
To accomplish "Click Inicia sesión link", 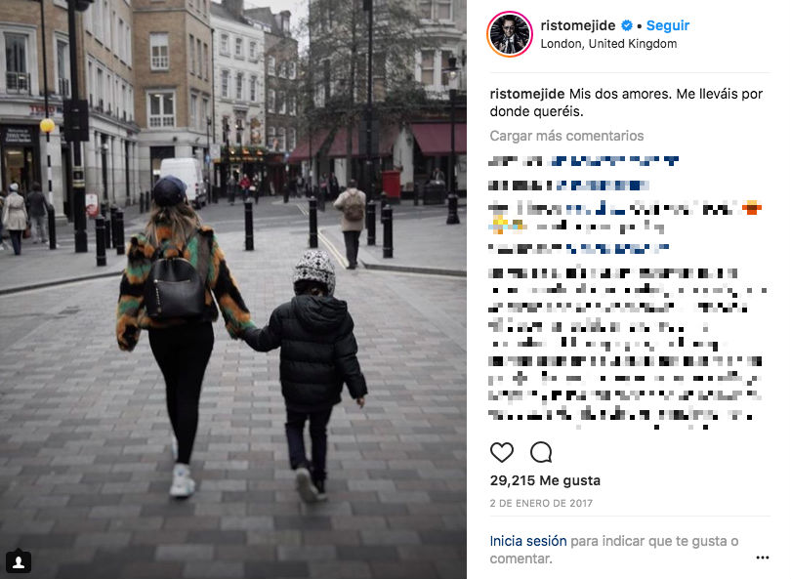I will click(x=528, y=541).
